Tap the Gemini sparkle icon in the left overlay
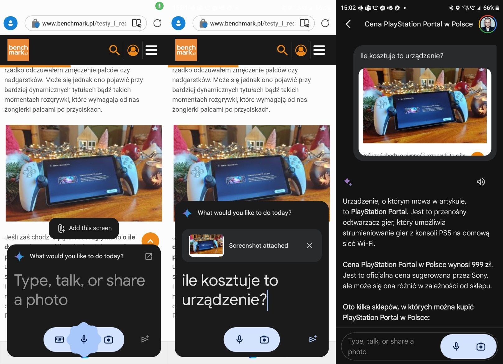 [20, 256]
